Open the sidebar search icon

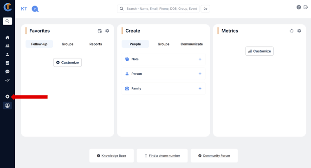click(7, 21)
